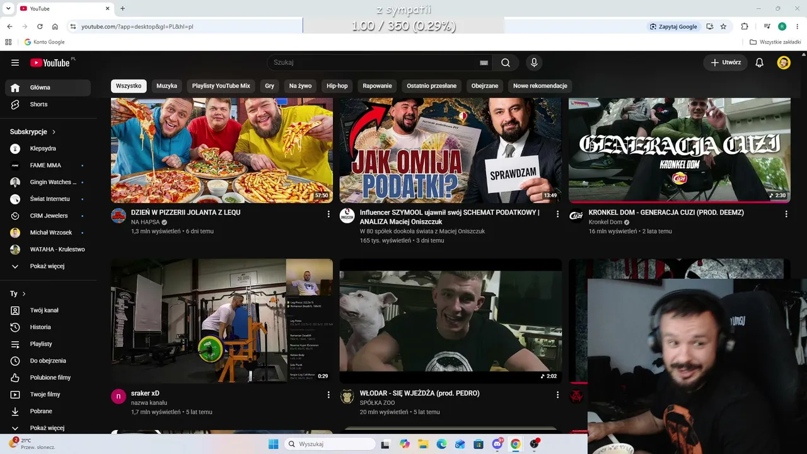Open Do obejrzenia watch-later list
Screen dimensions: 807x454
48,361
